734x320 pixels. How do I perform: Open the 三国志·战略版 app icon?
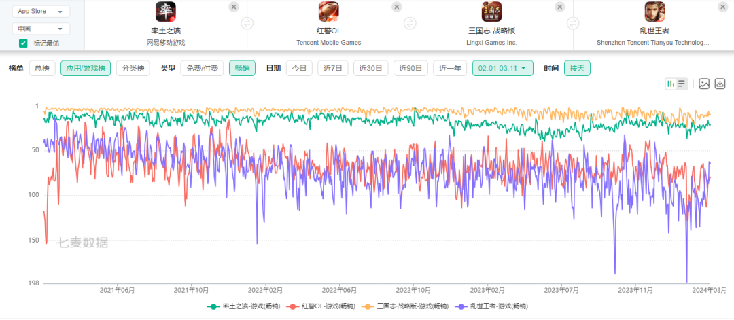pyautogui.click(x=491, y=12)
